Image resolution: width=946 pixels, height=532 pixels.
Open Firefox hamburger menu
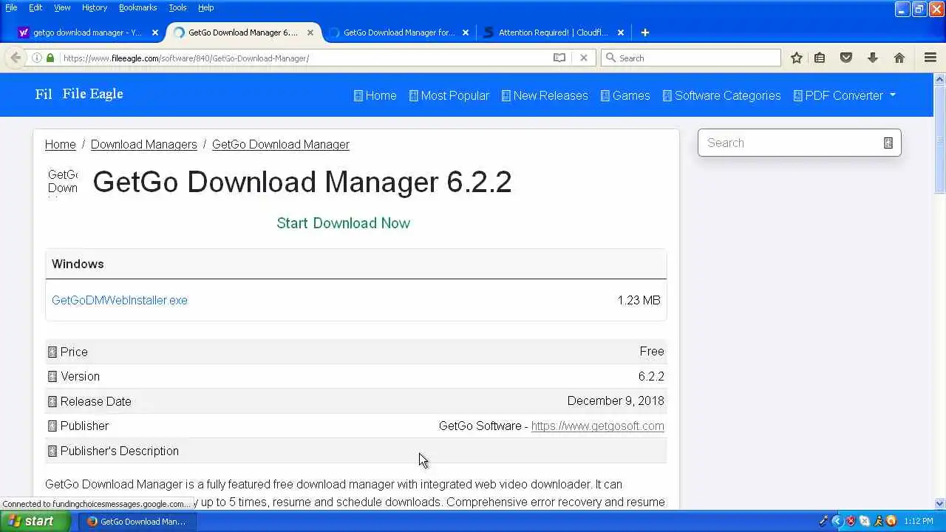coord(930,58)
